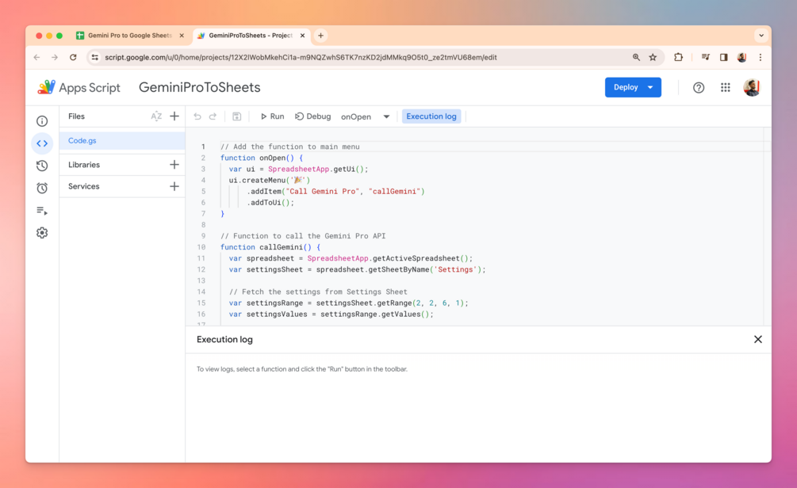Add a service with the plus icon
797x488 pixels.
tap(174, 186)
